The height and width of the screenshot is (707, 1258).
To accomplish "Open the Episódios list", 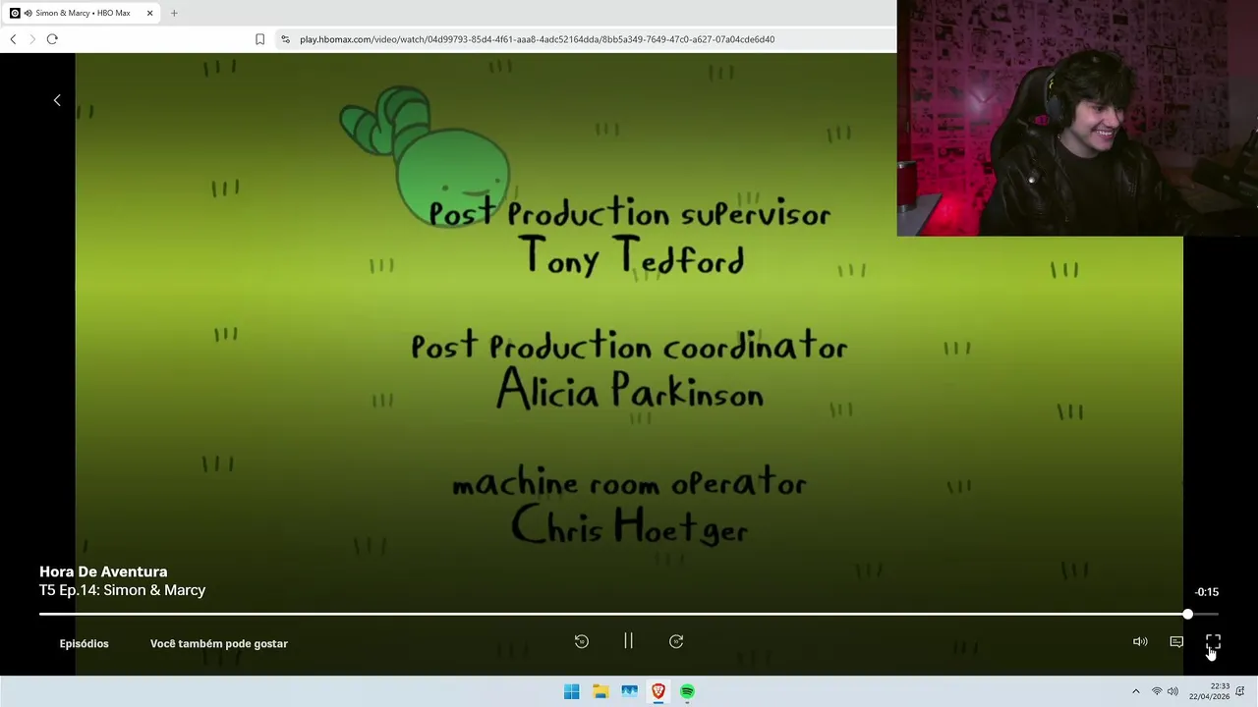I will coord(84,644).
